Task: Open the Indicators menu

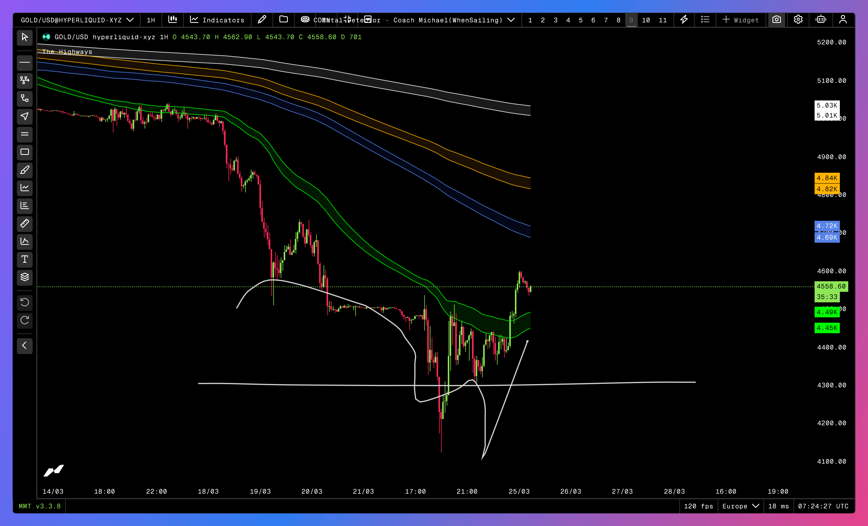Action: (217, 20)
